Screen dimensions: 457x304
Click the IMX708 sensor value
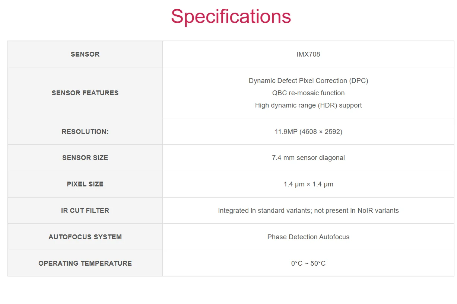click(308, 54)
